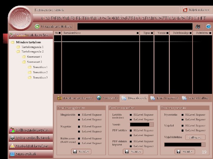
Task: Open Felhasználókezelés users section icon
Action: [x=12, y=130]
